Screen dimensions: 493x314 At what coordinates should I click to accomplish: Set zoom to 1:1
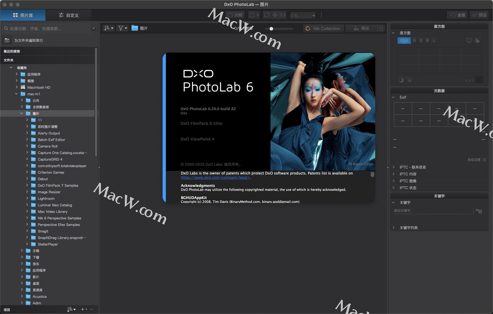coord(283,15)
